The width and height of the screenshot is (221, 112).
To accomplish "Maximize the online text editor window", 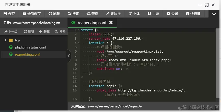I will click(207, 5).
